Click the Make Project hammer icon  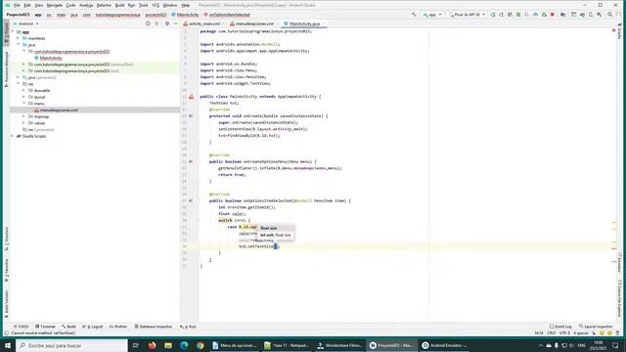[414, 15]
